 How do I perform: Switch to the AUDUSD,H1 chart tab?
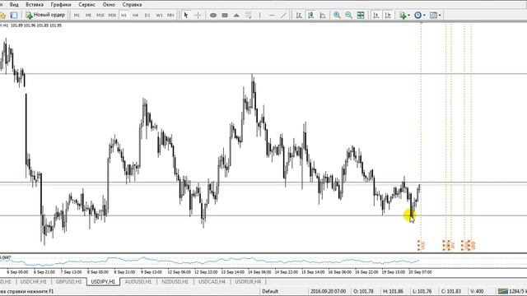pyautogui.click(x=138, y=281)
